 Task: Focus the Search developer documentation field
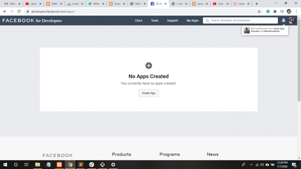[240, 20]
